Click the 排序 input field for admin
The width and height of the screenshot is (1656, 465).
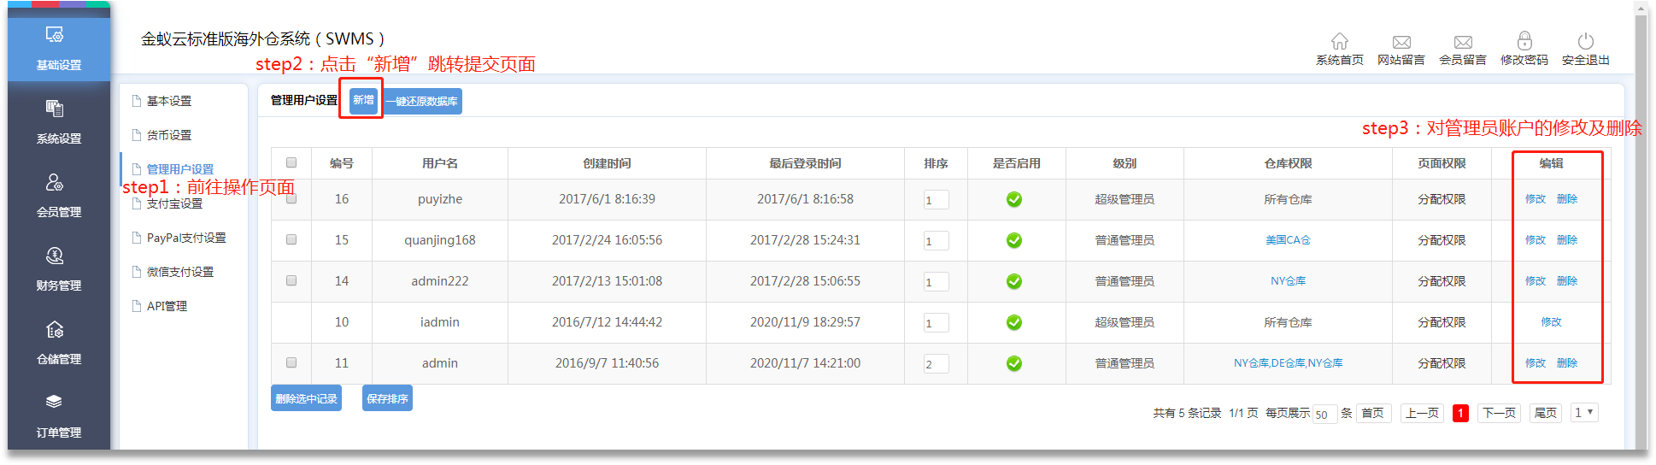click(936, 364)
